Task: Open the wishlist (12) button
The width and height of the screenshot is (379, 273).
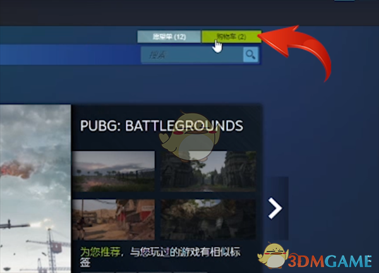Action: coord(169,37)
